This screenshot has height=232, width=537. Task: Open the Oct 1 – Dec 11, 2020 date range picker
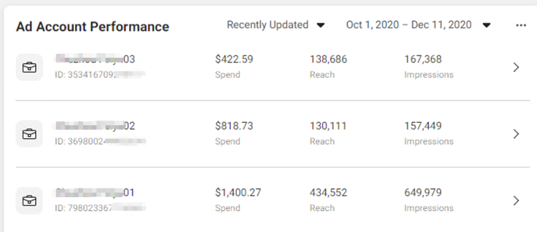[418, 25]
